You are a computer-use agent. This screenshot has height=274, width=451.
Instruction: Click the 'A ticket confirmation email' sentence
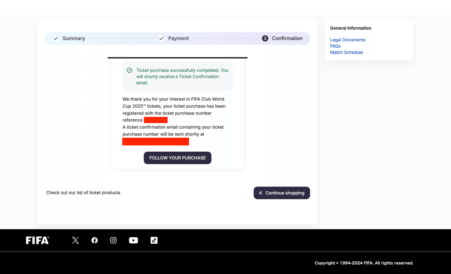(173, 131)
